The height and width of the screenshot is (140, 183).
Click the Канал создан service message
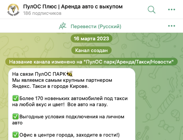click(x=91, y=50)
